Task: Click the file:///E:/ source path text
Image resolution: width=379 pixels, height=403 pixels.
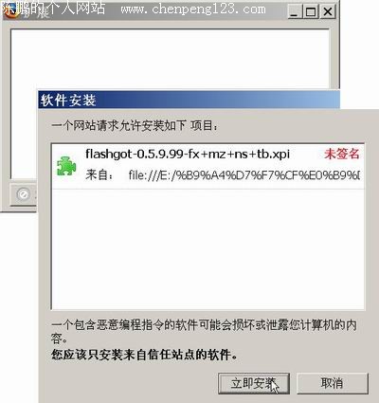Action: coord(244,174)
